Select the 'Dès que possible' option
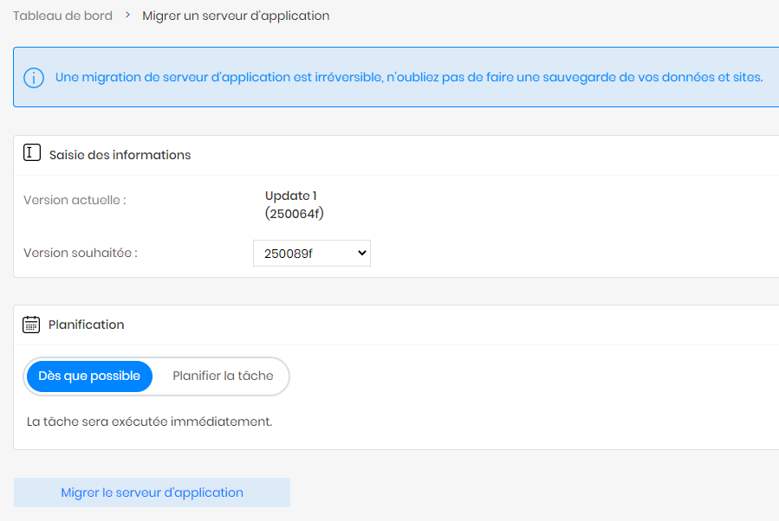The width and height of the screenshot is (779, 521). coord(89,376)
